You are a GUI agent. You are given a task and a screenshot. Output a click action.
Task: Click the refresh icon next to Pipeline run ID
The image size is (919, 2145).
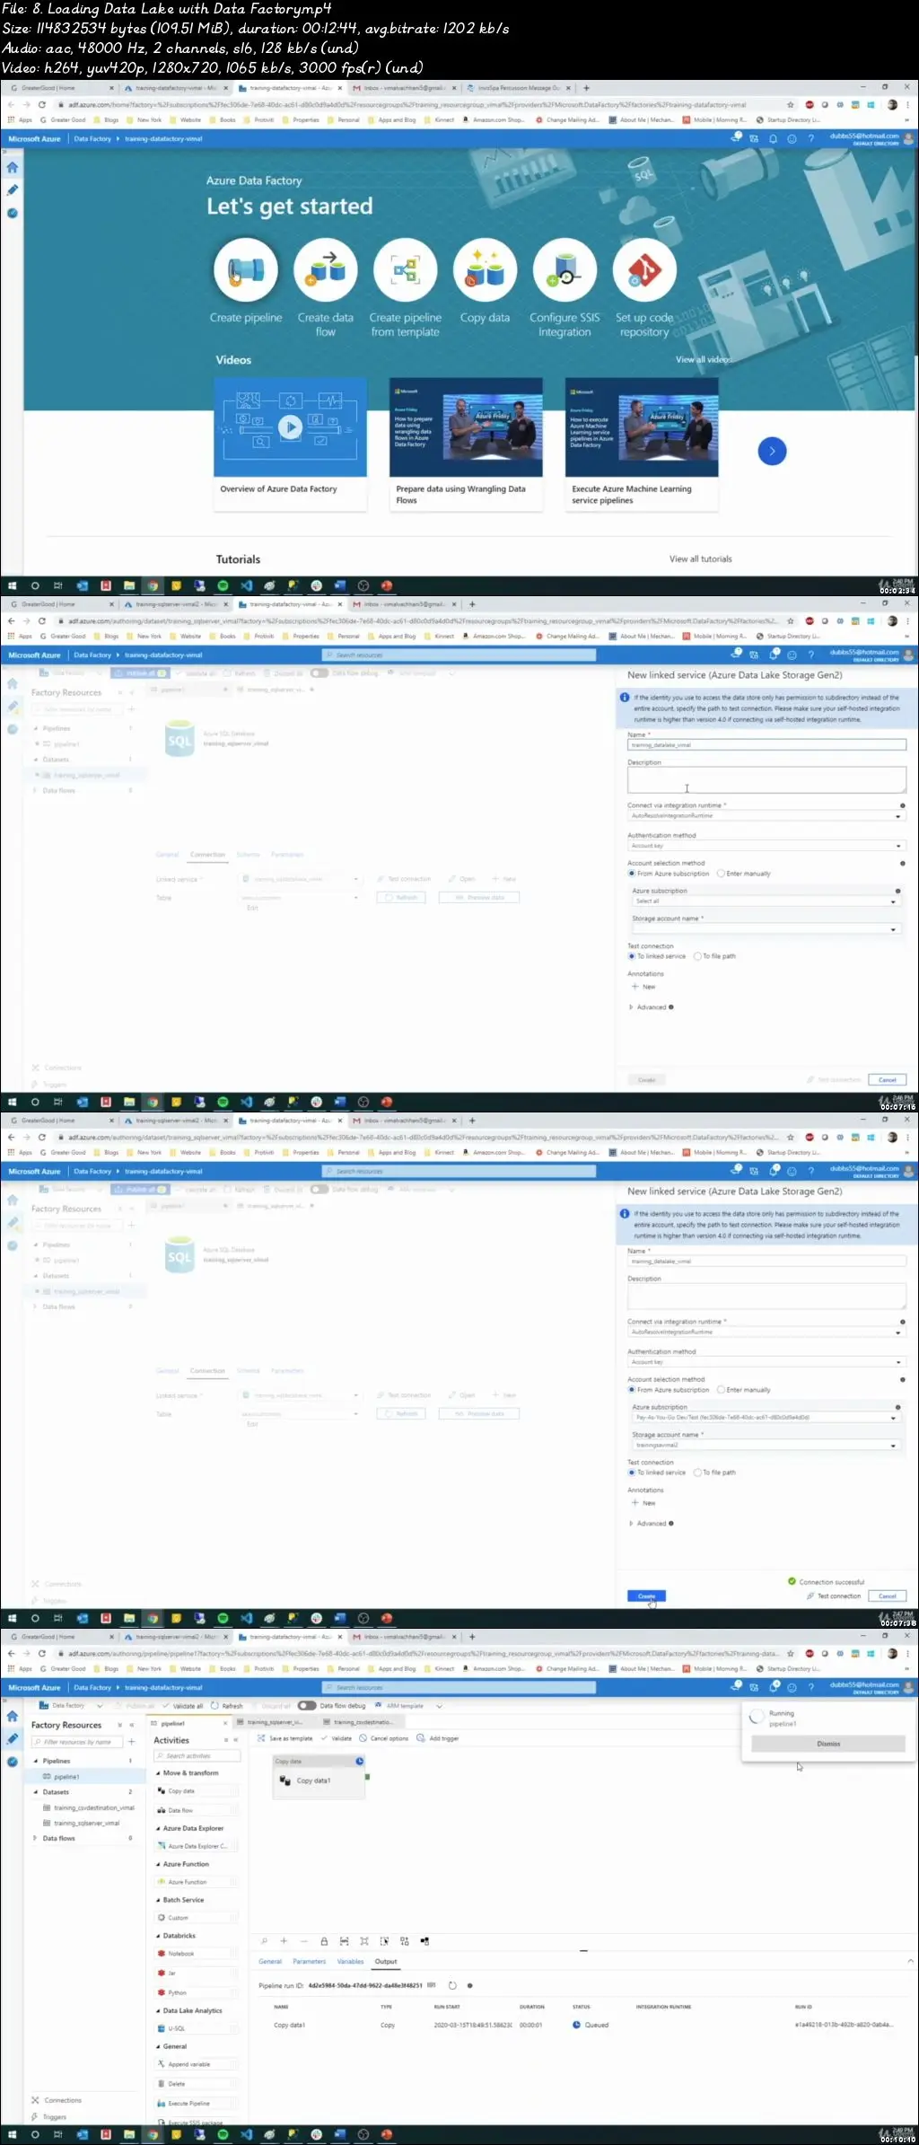coord(452,1985)
